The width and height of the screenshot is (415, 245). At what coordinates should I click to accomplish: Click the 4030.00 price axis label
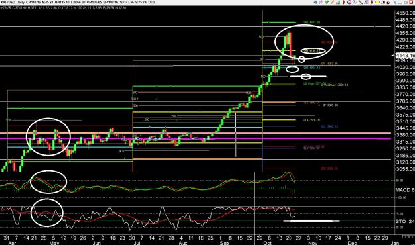coord(405,68)
